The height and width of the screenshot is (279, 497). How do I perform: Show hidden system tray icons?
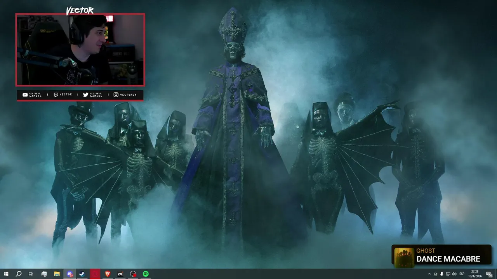tap(429, 274)
